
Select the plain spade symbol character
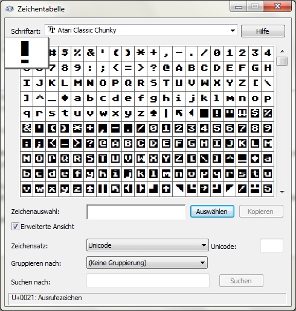[x=153, y=113]
